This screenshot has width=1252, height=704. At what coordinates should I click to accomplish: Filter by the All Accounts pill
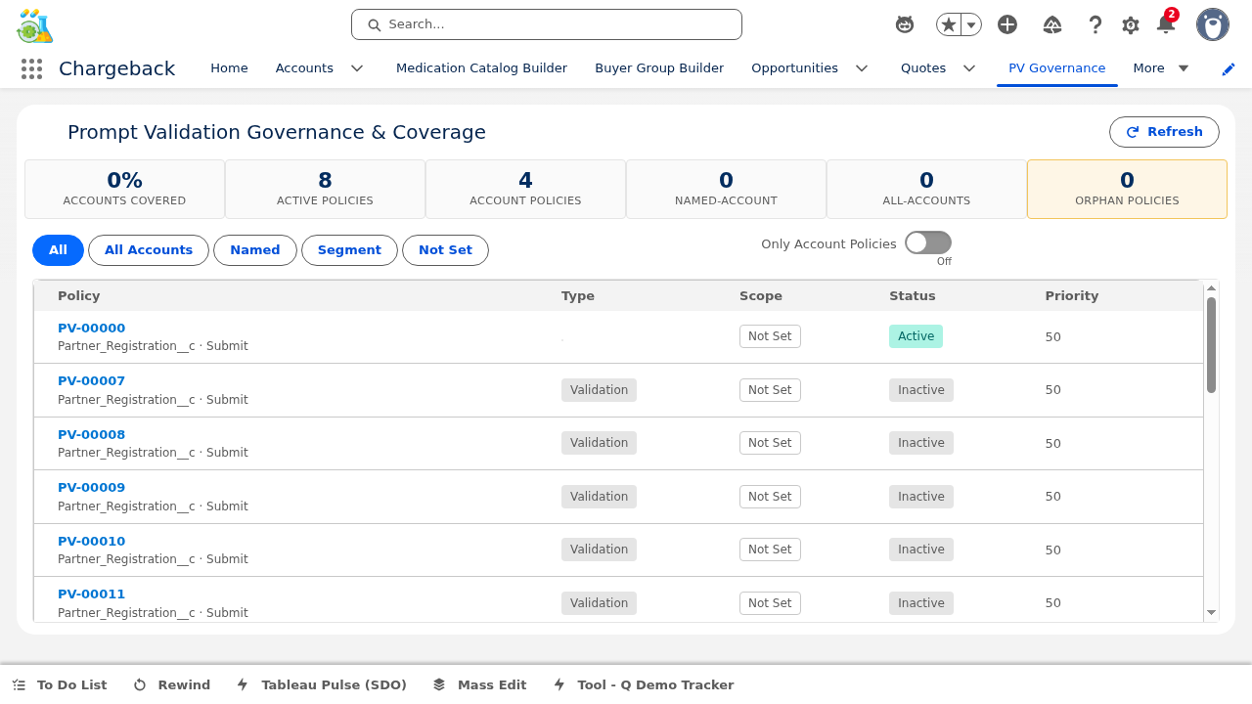[x=149, y=250]
